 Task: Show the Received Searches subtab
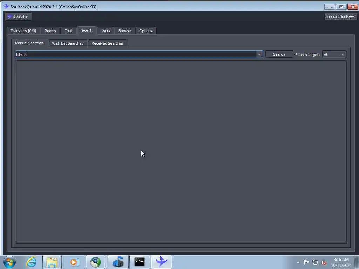click(x=107, y=43)
